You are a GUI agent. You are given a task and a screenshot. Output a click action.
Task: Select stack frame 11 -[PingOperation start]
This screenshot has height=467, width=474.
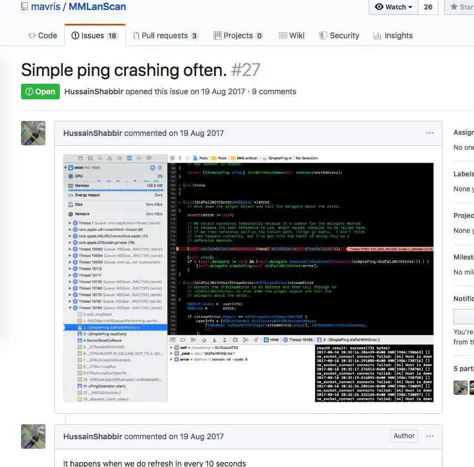[115, 386]
